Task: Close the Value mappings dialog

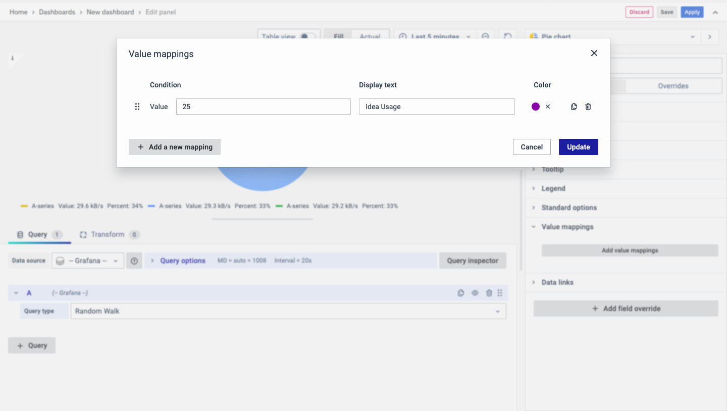Action: pos(594,53)
